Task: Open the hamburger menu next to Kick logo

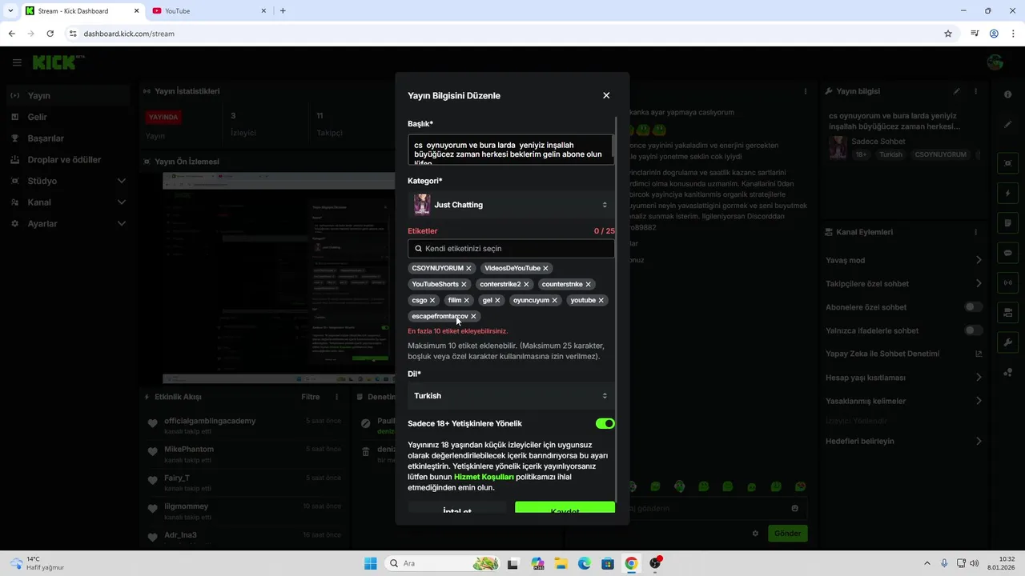Action: coord(17,62)
